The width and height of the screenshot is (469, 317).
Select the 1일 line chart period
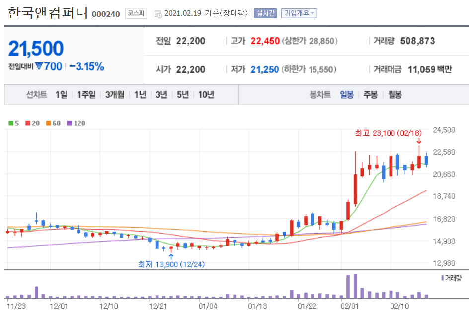pyautogui.click(x=61, y=95)
